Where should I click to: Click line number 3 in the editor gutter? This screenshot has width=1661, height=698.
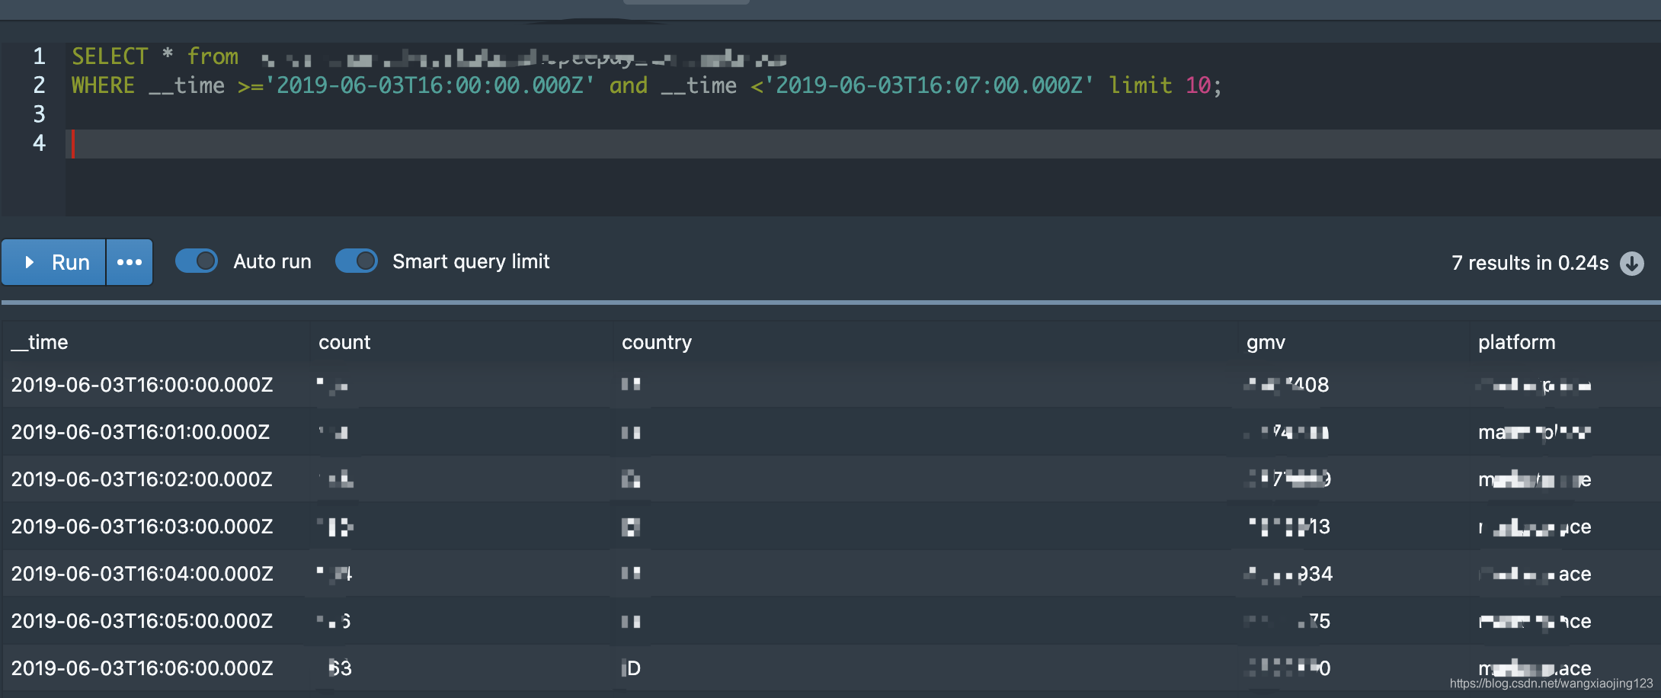coord(39,114)
